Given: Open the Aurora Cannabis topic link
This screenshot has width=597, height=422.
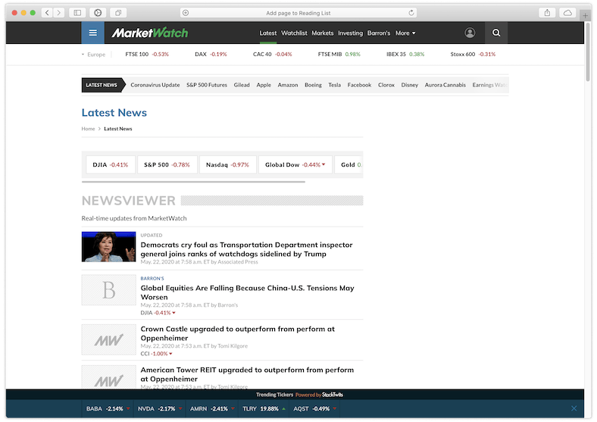Looking at the screenshot, I should coord(445,85).
